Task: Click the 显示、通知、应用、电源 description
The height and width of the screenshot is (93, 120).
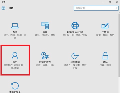Action: (15, 36)
